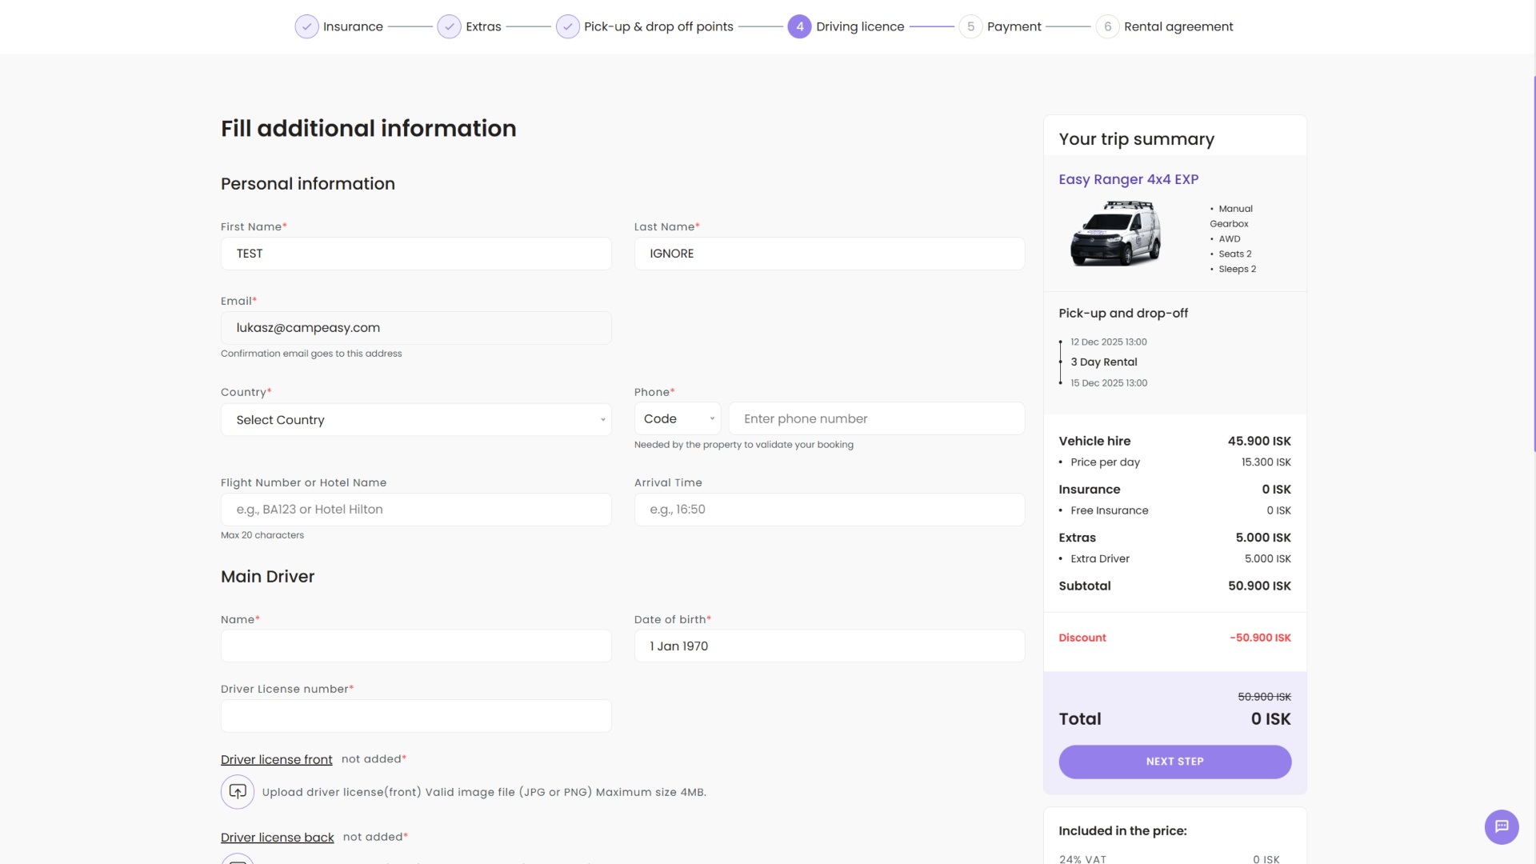1536x864 pixels.
Task: Open the Select Country dropdown
Action: coord(415,419)
